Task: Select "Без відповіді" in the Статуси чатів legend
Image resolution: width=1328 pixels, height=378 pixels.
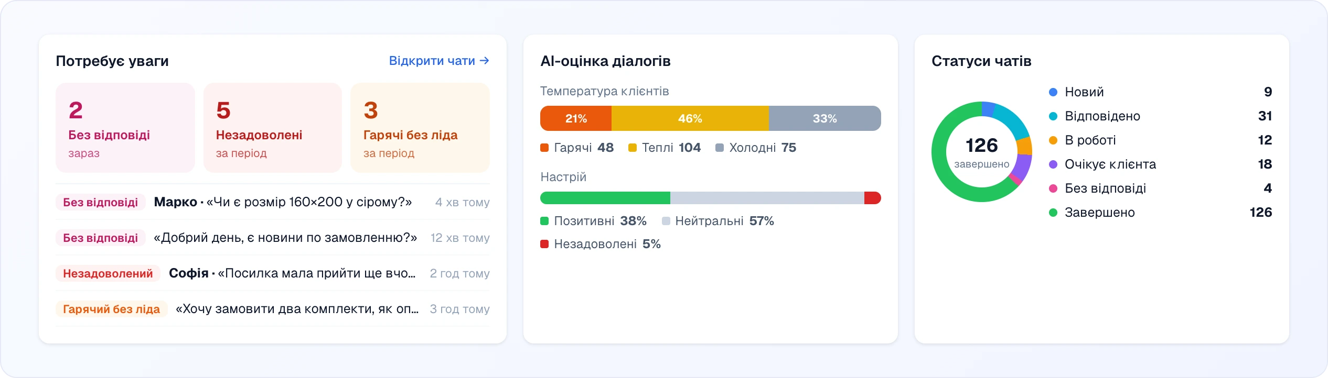Action: 1160,188
